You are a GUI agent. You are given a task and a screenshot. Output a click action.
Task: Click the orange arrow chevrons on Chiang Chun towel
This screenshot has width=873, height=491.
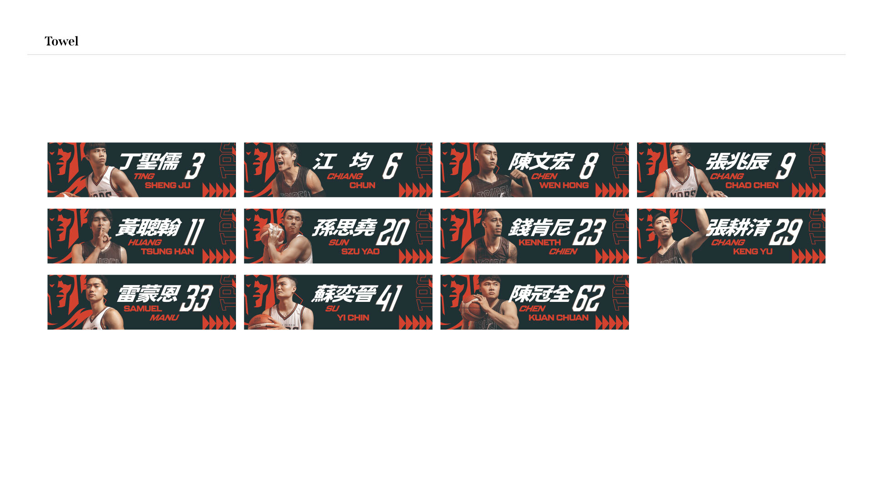[416, 190]
